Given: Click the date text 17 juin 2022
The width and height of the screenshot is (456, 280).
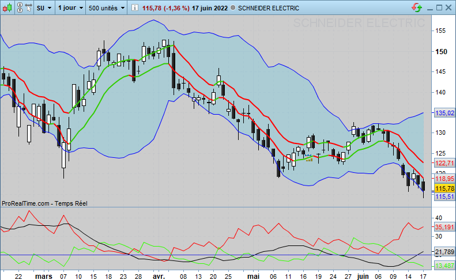Looking at the screenshot, I should tap(210, 8).
